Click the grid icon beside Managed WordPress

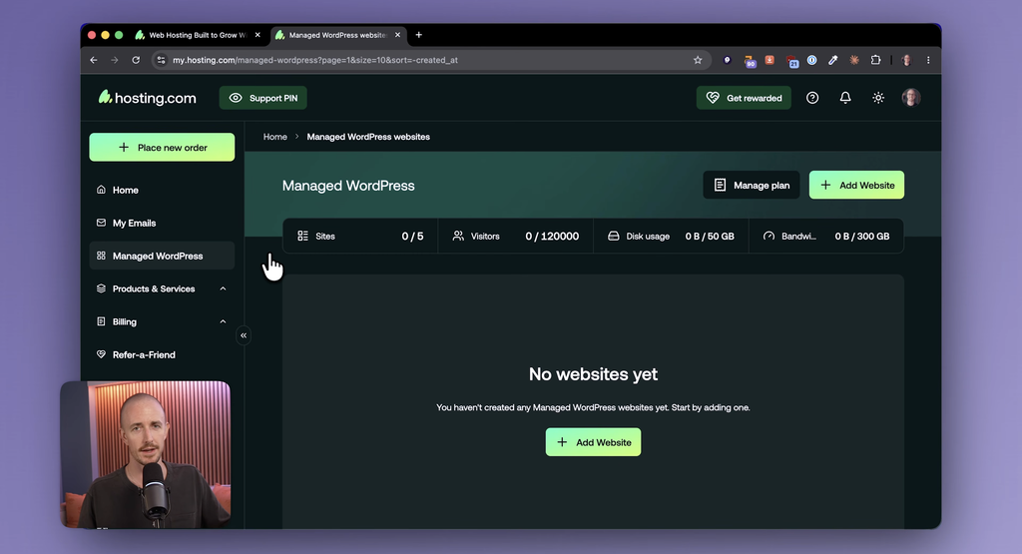(101, 256)
